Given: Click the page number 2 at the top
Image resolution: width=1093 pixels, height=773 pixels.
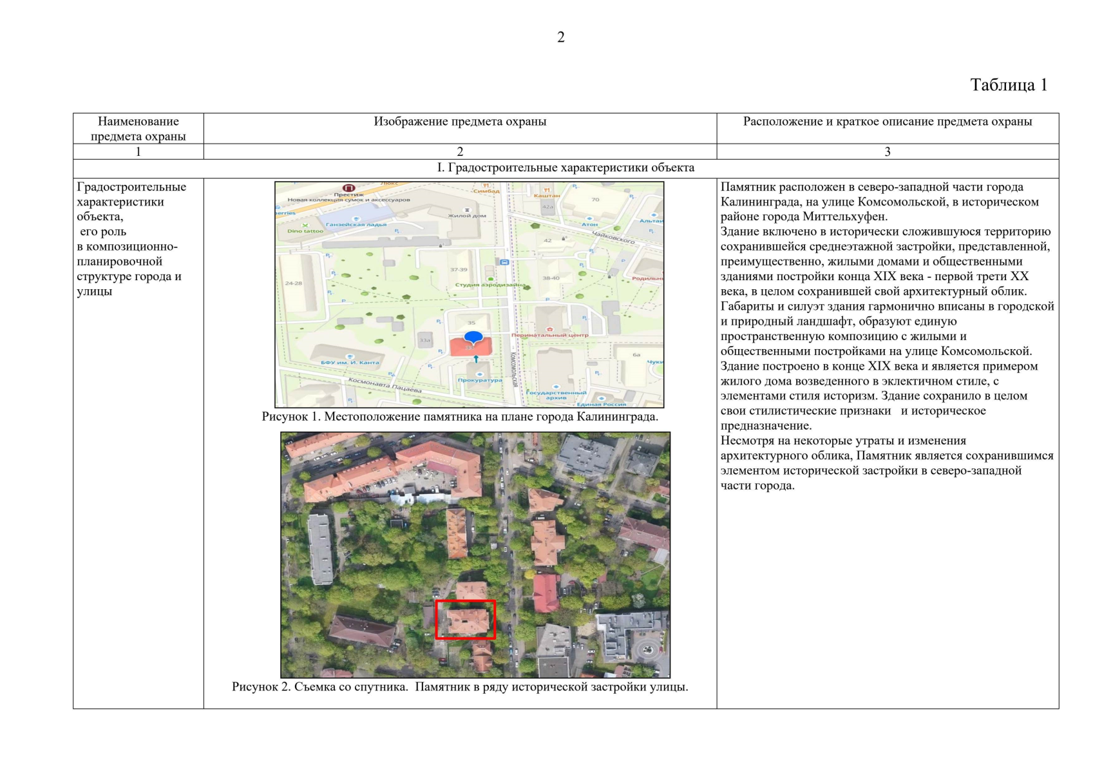Looking at the screenshot, I should pos(560,37).
